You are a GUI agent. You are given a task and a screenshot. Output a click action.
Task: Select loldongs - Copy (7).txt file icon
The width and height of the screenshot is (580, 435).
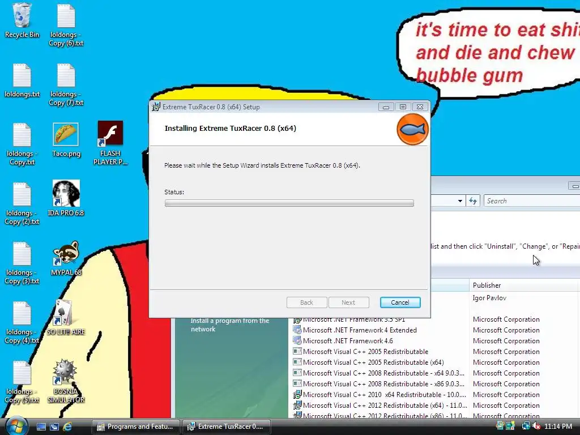[x=66, y=84]
